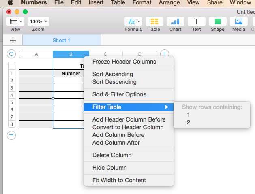The width and height of the screenshot is (255, 194).
Task: Click the Formula toolbar icon
Action: 133,21
